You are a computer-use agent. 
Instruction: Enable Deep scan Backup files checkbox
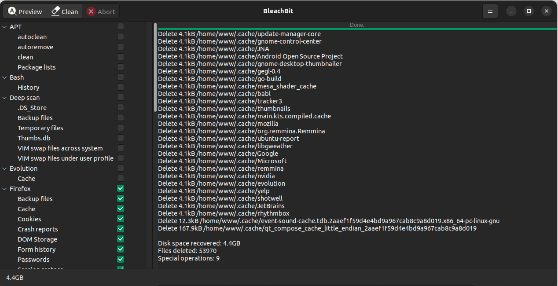point(121,117)
